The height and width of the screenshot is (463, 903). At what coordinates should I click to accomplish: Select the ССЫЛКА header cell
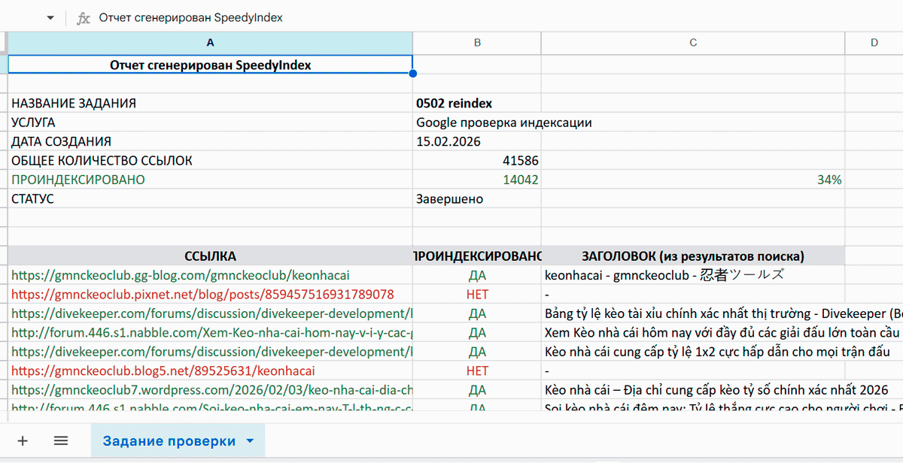click(210, 256)
